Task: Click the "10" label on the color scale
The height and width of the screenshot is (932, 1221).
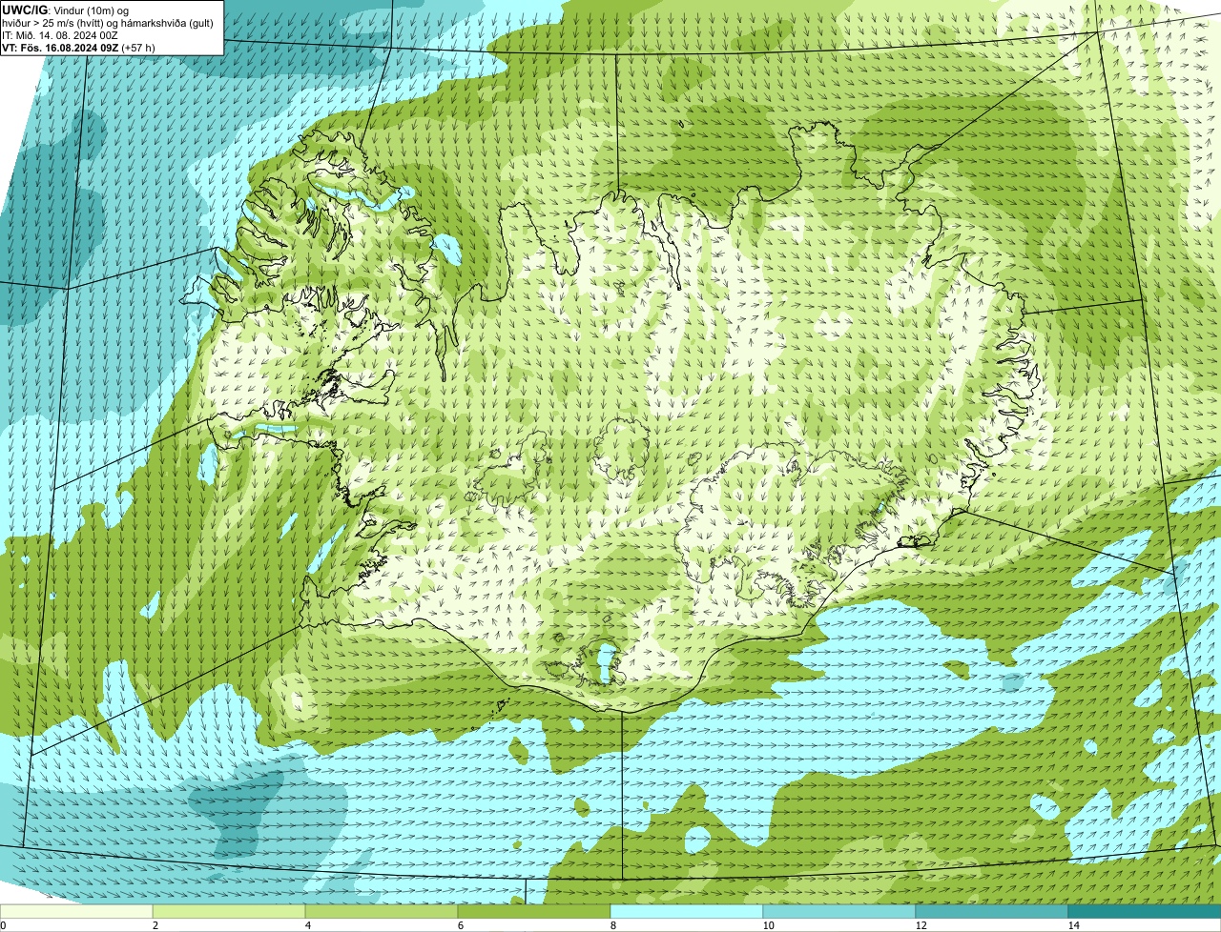Action: click(x=768, y=925)
